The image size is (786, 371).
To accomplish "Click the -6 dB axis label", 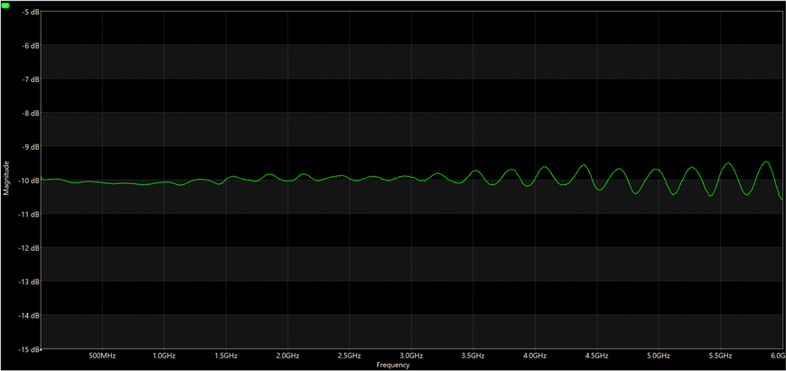I will click(x=31, y=45).
